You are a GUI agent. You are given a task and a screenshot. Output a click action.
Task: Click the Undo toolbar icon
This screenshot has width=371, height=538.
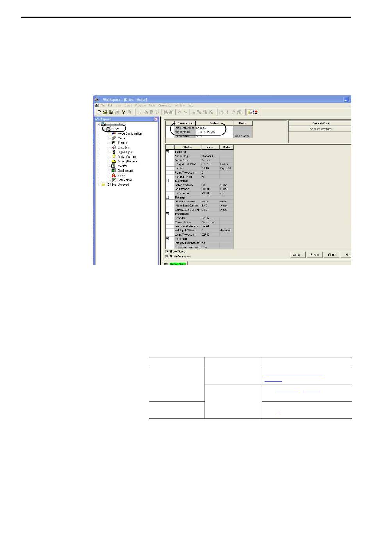point(179,112)
